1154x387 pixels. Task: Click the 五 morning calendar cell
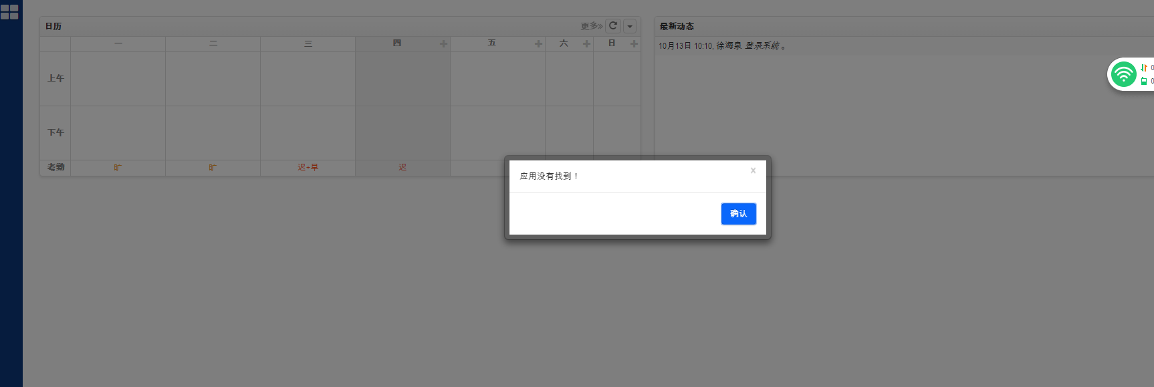coord(497,79)
